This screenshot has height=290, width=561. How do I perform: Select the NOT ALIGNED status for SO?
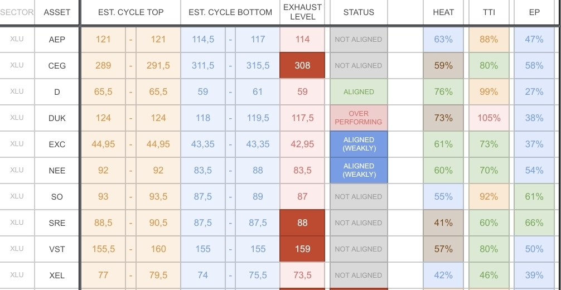359,196
